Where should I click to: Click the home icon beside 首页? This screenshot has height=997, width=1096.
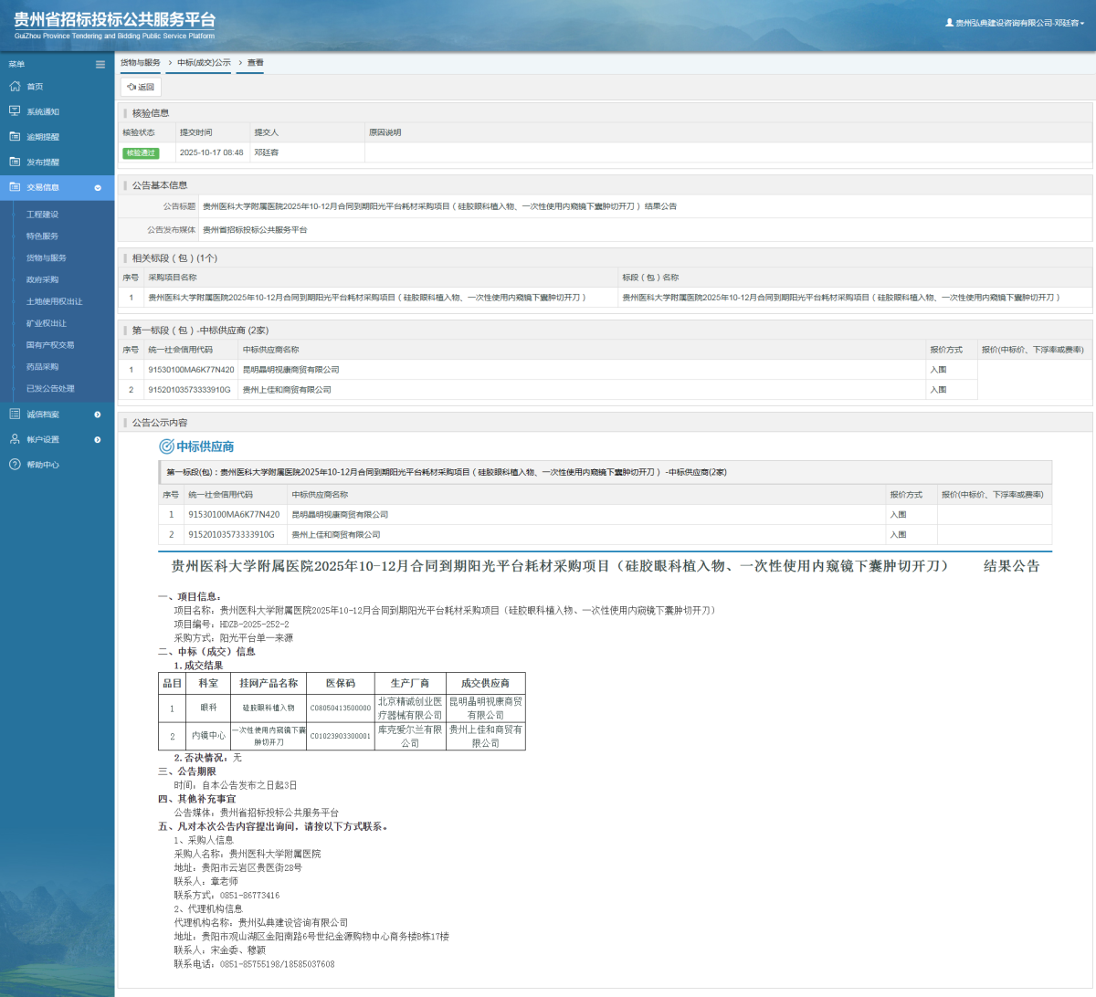pyautogui.click(x=15, y=87)
